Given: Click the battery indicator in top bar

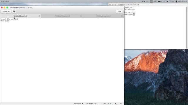Looking at the screenshot, I should point(161,1).
